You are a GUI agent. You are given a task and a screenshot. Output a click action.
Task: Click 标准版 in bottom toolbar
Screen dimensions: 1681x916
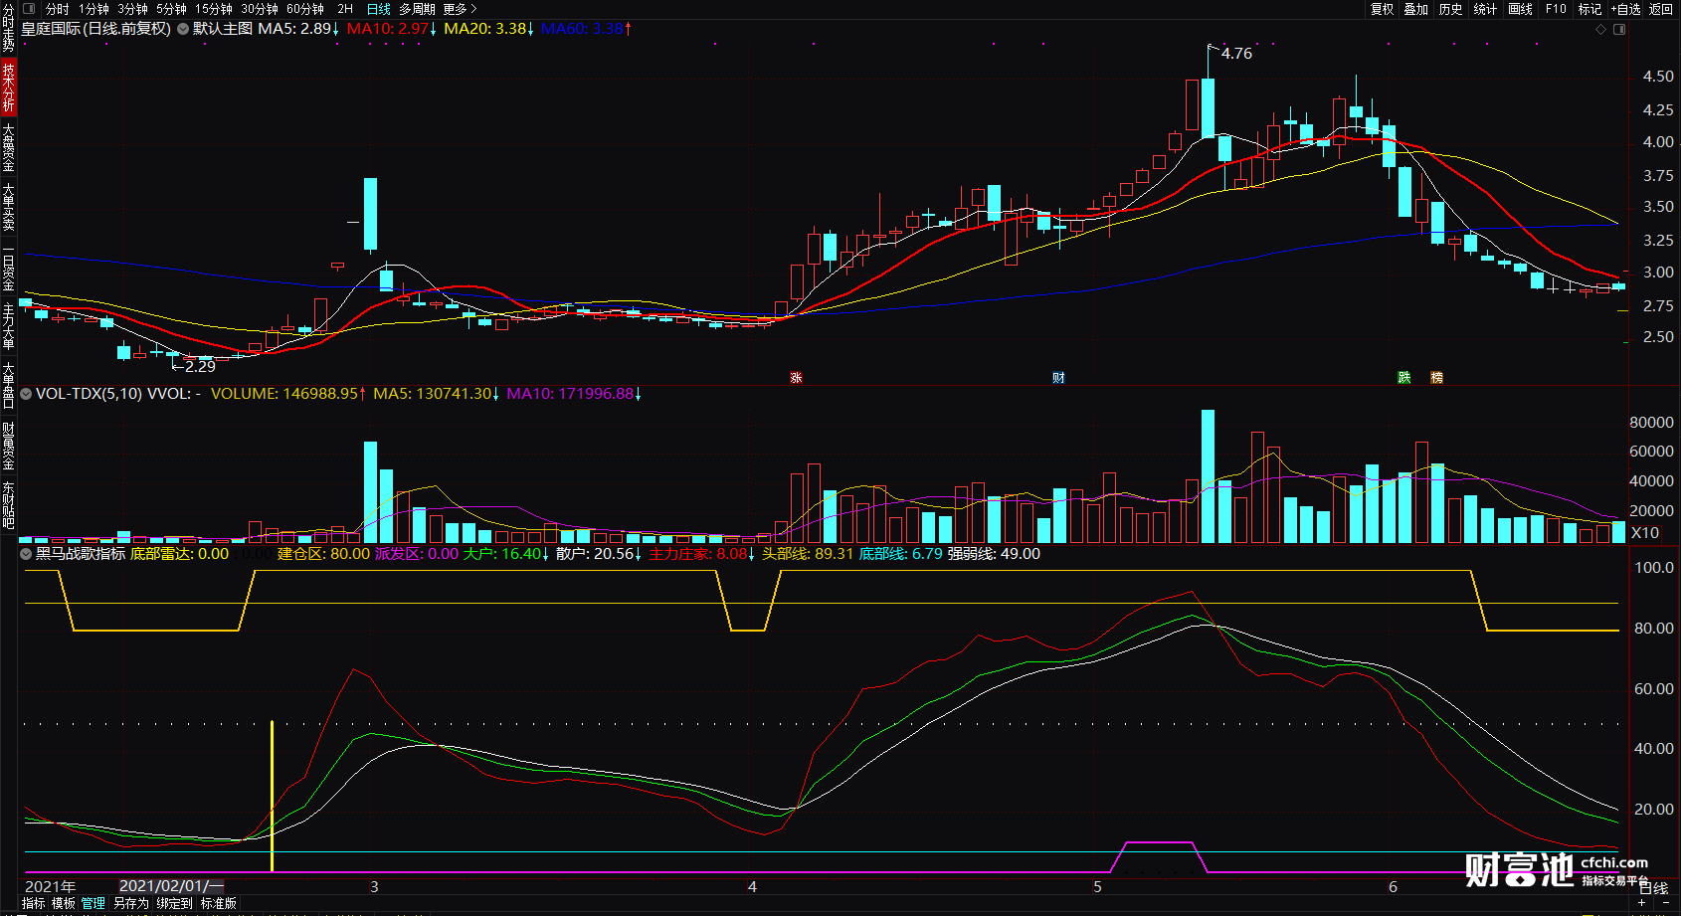[219, 903]
